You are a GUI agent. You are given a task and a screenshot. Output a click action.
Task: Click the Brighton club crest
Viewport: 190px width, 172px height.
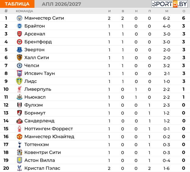20,26
